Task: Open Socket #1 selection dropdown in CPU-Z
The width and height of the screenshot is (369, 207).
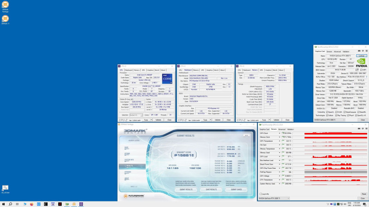Action: pyautogui.click(x=136, y=115)
